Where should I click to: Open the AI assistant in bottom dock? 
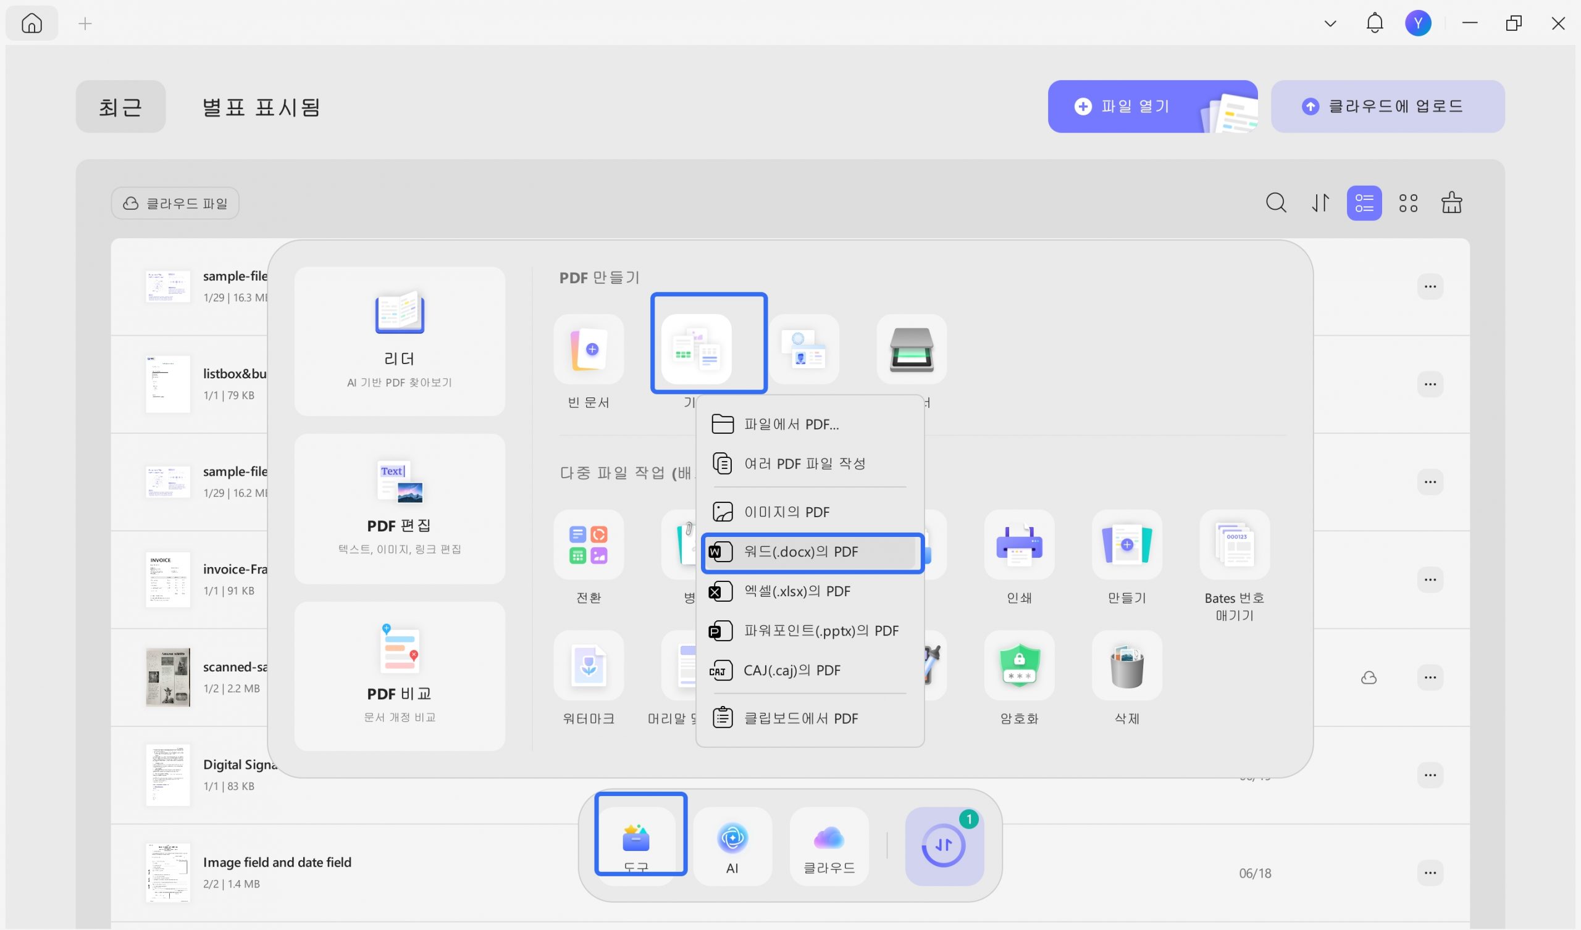click(x=732, y=845)
